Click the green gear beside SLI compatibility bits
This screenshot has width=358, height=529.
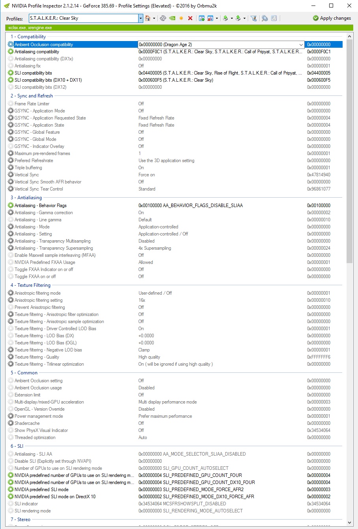pyautogui.click(x=11, y=73)
